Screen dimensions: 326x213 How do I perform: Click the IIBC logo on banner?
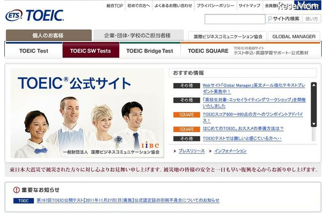150,146
